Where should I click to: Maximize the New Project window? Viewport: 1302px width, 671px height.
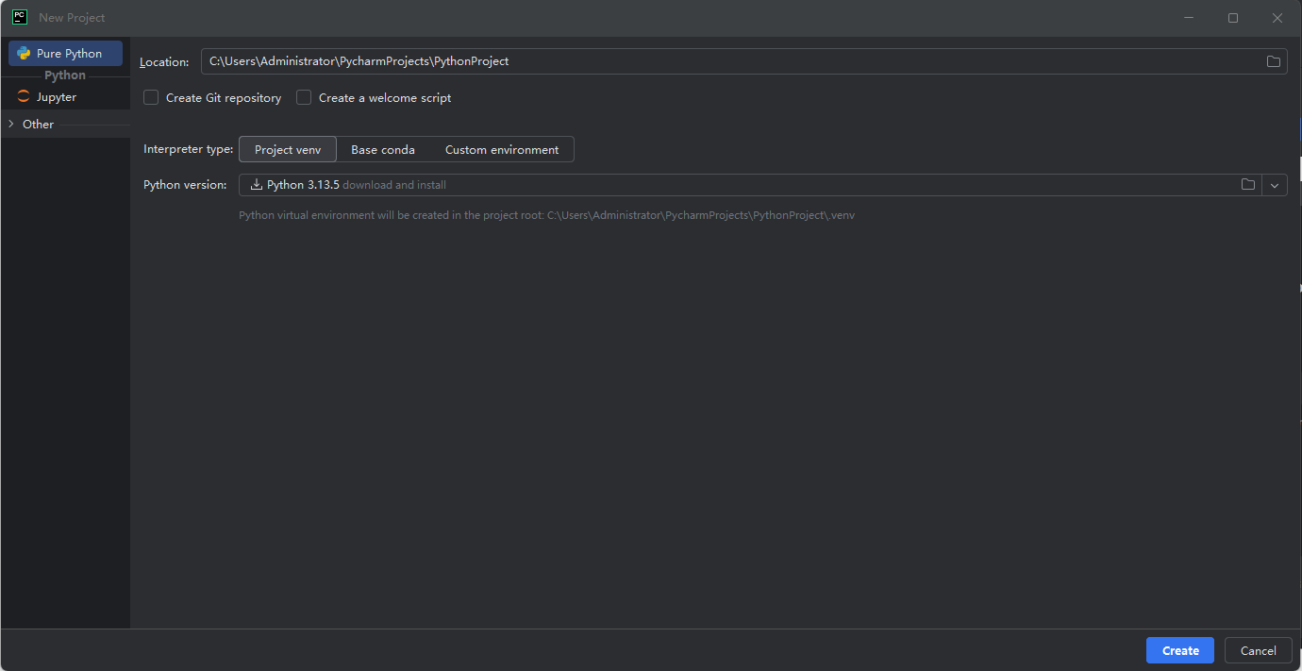(1232, 18)
